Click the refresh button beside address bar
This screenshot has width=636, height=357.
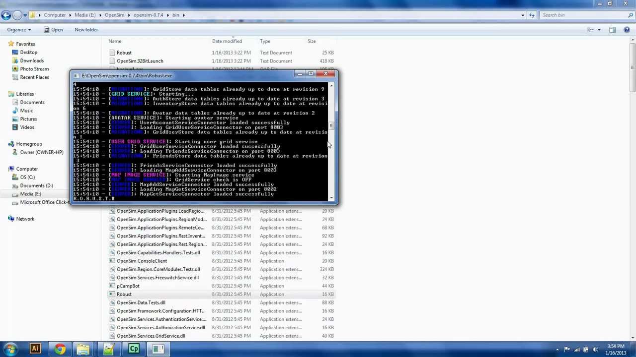tap(532, 15)
